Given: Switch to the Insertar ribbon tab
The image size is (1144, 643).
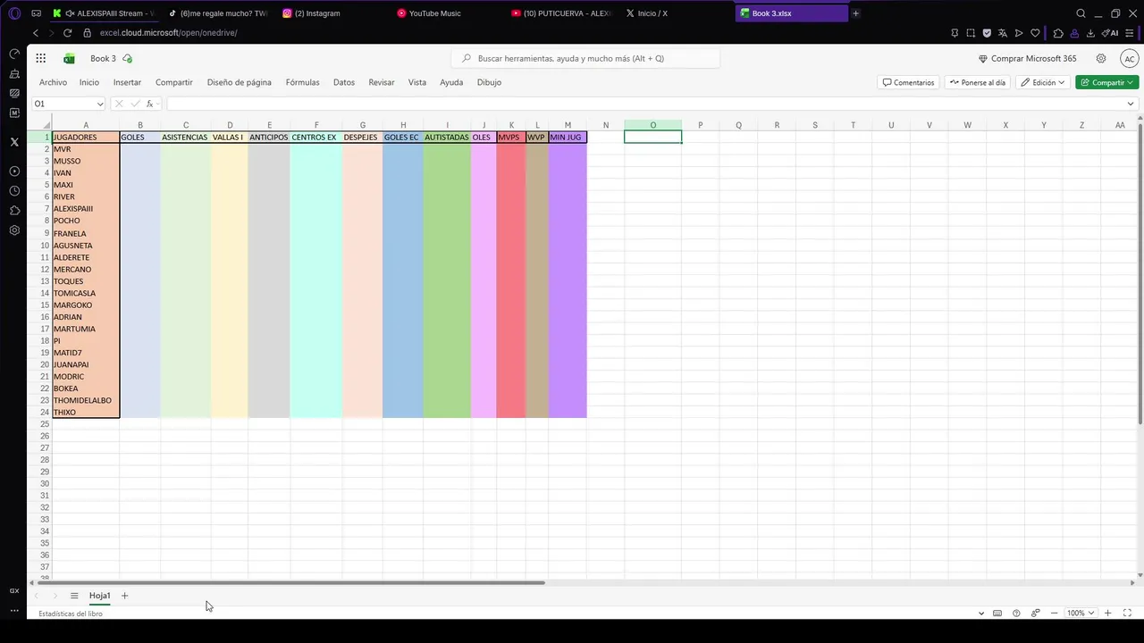Looking at the screenshot, I should coord(127,82).
